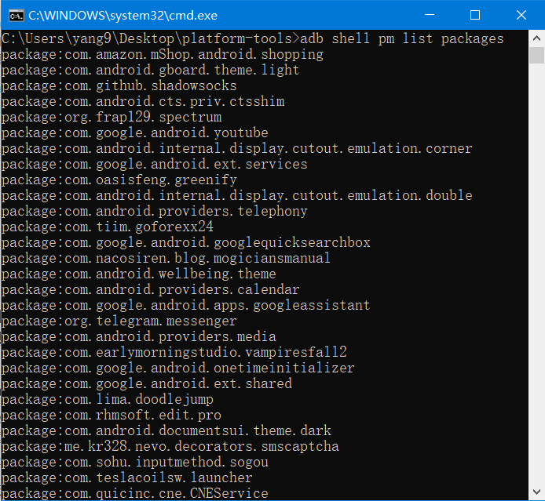Click line com.tiim.goforexx24
545x501 pixels.
[x=108, y=227]
